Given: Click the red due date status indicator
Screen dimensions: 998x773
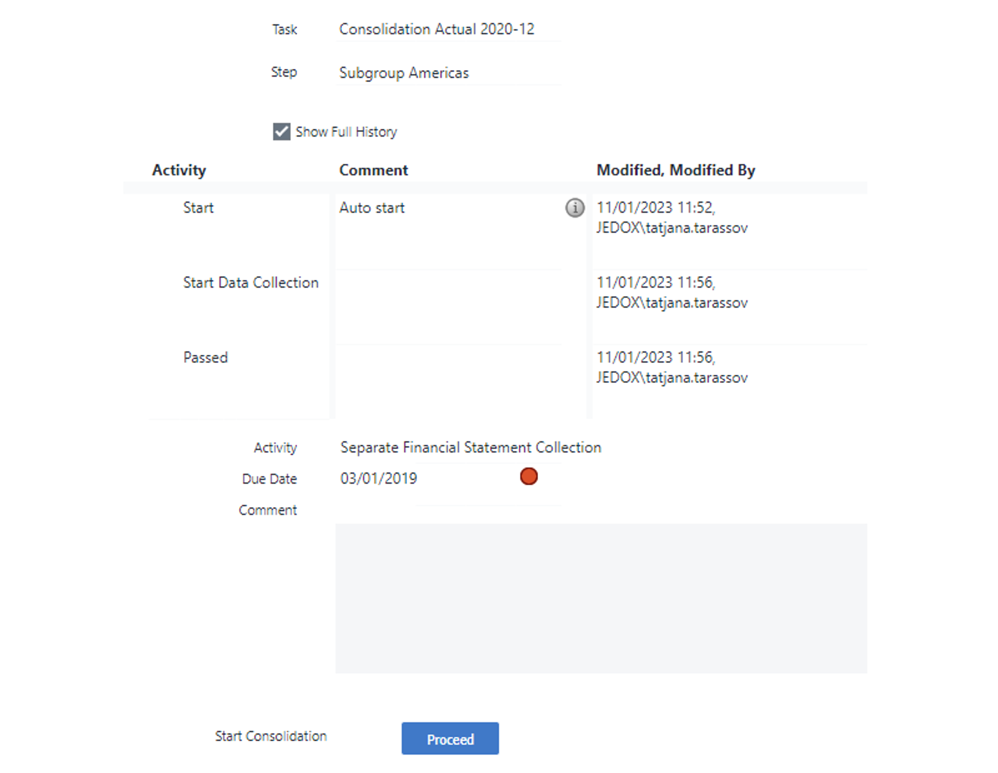Looking at the screenshot, I should click(x=528, y=476).
